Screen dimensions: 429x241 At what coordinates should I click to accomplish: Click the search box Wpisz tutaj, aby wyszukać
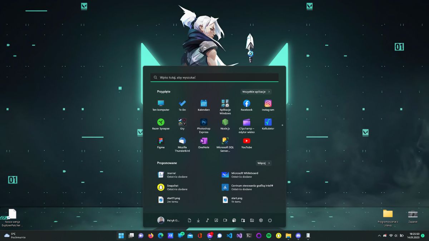(x=214, y=77)
